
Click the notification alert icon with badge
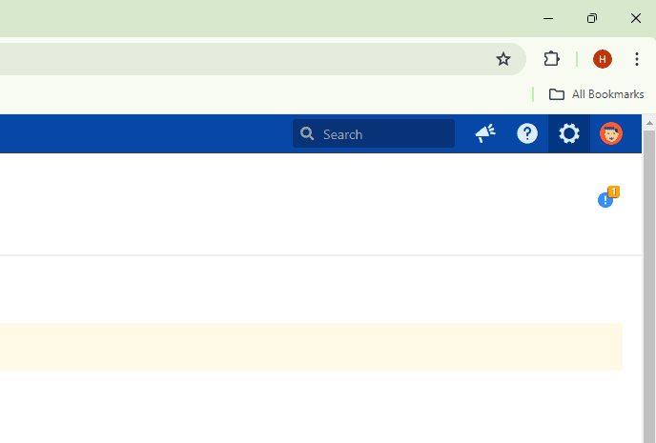tap(606, 199)
